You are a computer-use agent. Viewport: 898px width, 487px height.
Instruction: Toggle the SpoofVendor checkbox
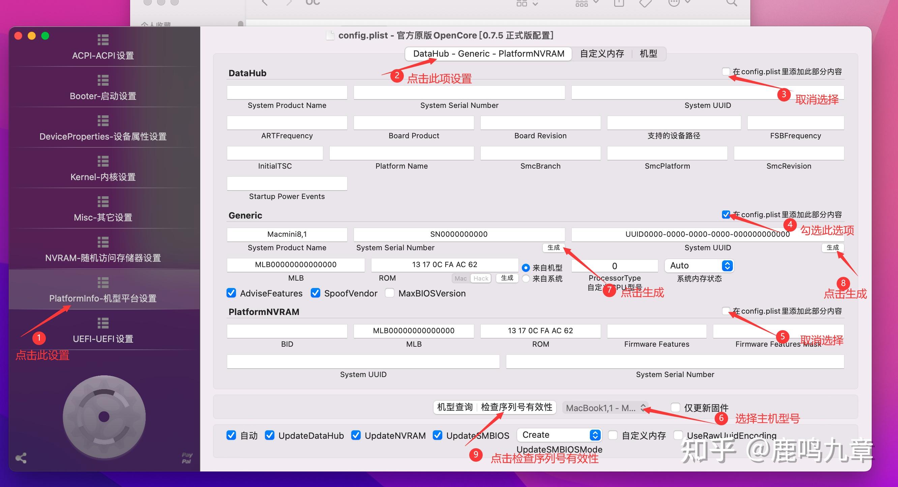click(316, 293)
